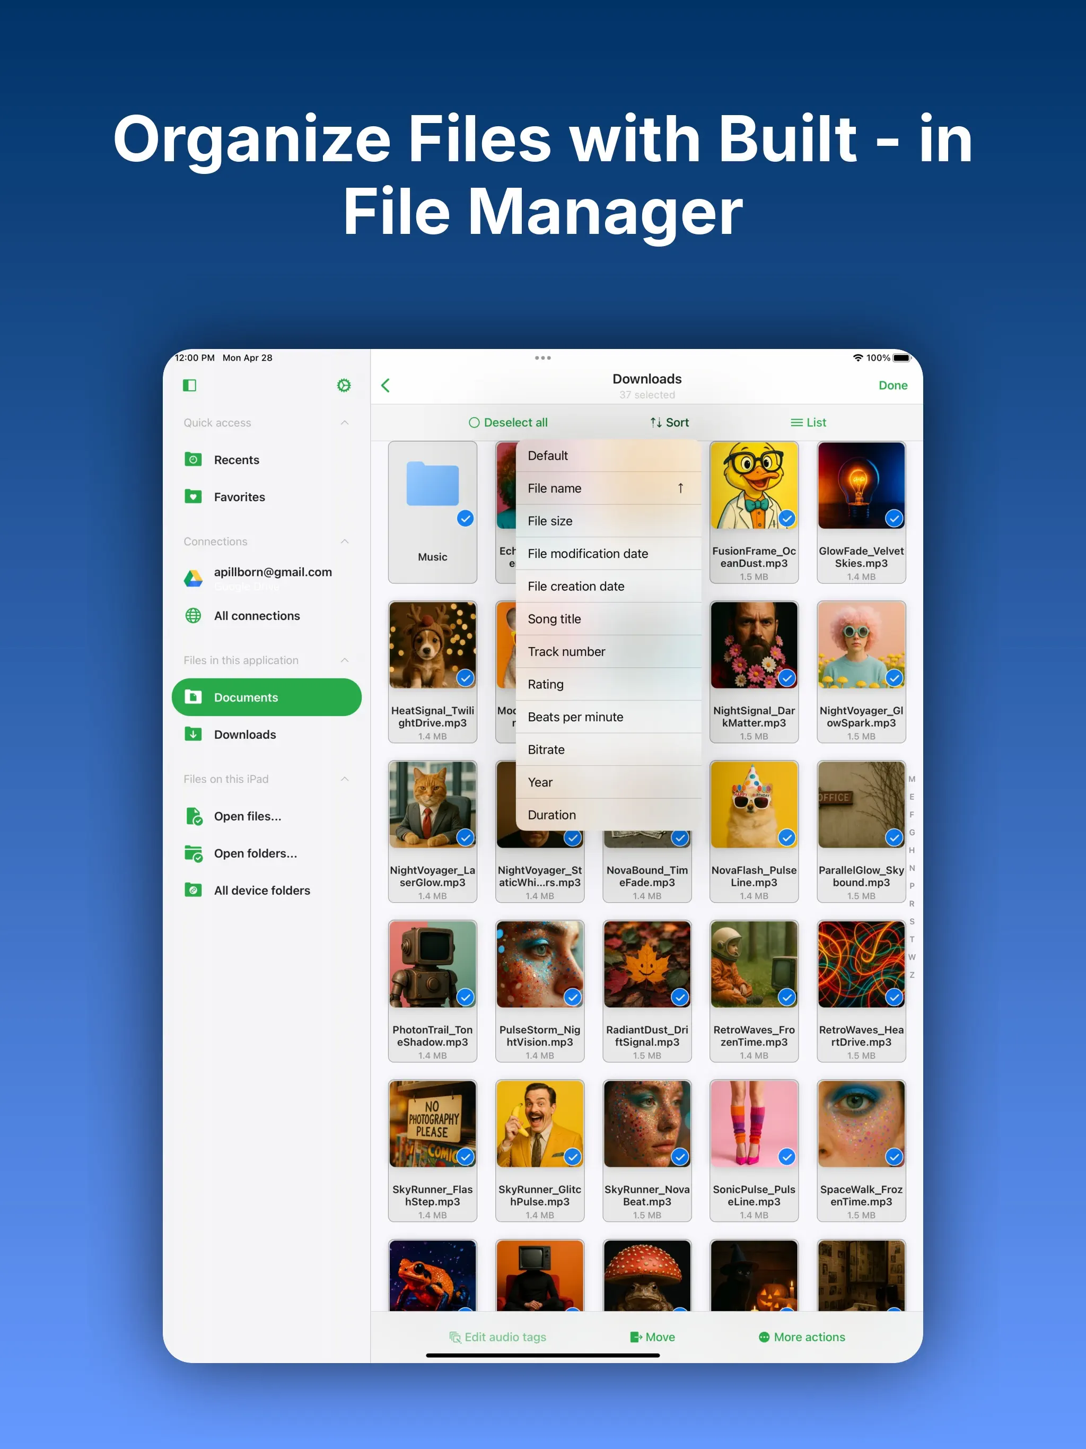Image resolution: width=1086 pixels, height=1449 pixels.
Task: Collapse the Quick access section
Action: (345, 423)
